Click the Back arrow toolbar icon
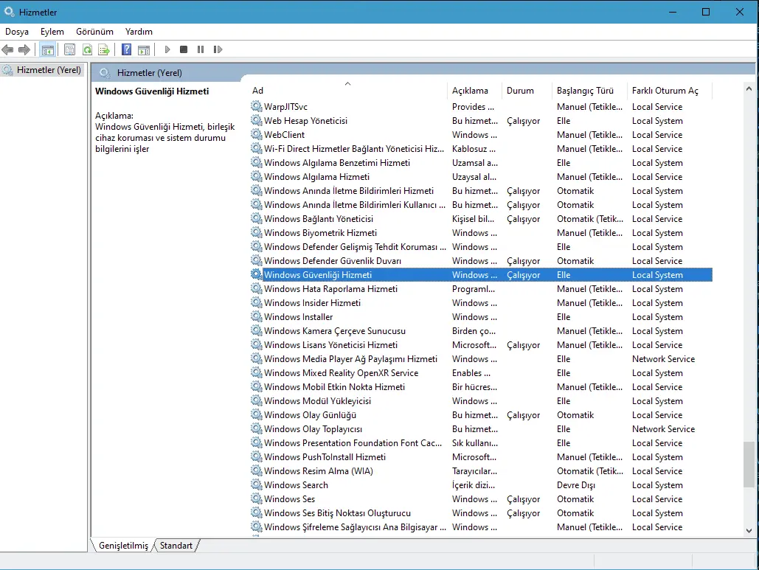This screenshot has height=570, width=759. 7,49
